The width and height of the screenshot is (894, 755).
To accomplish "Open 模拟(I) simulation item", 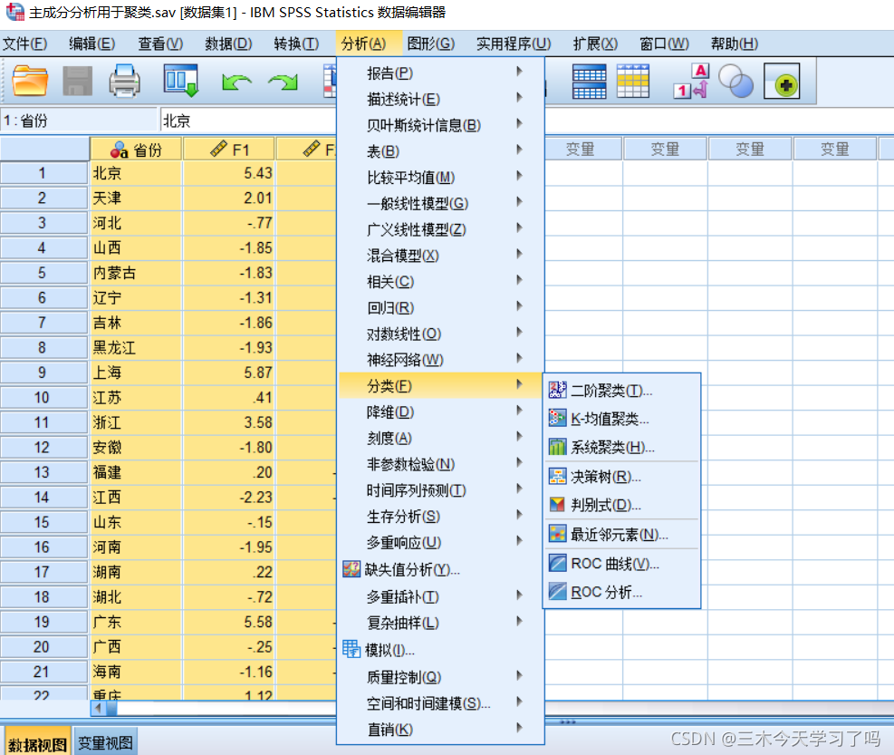I will [x=440, y=650].
